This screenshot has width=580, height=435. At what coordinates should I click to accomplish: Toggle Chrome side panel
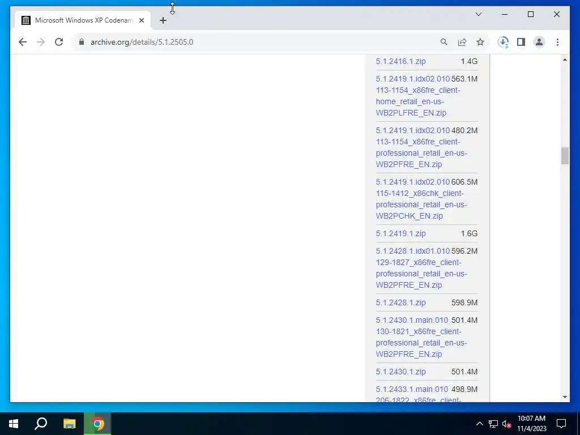click(521, 42)
